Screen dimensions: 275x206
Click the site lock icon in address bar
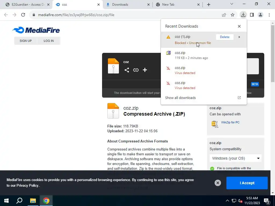(x=34, y=15)
